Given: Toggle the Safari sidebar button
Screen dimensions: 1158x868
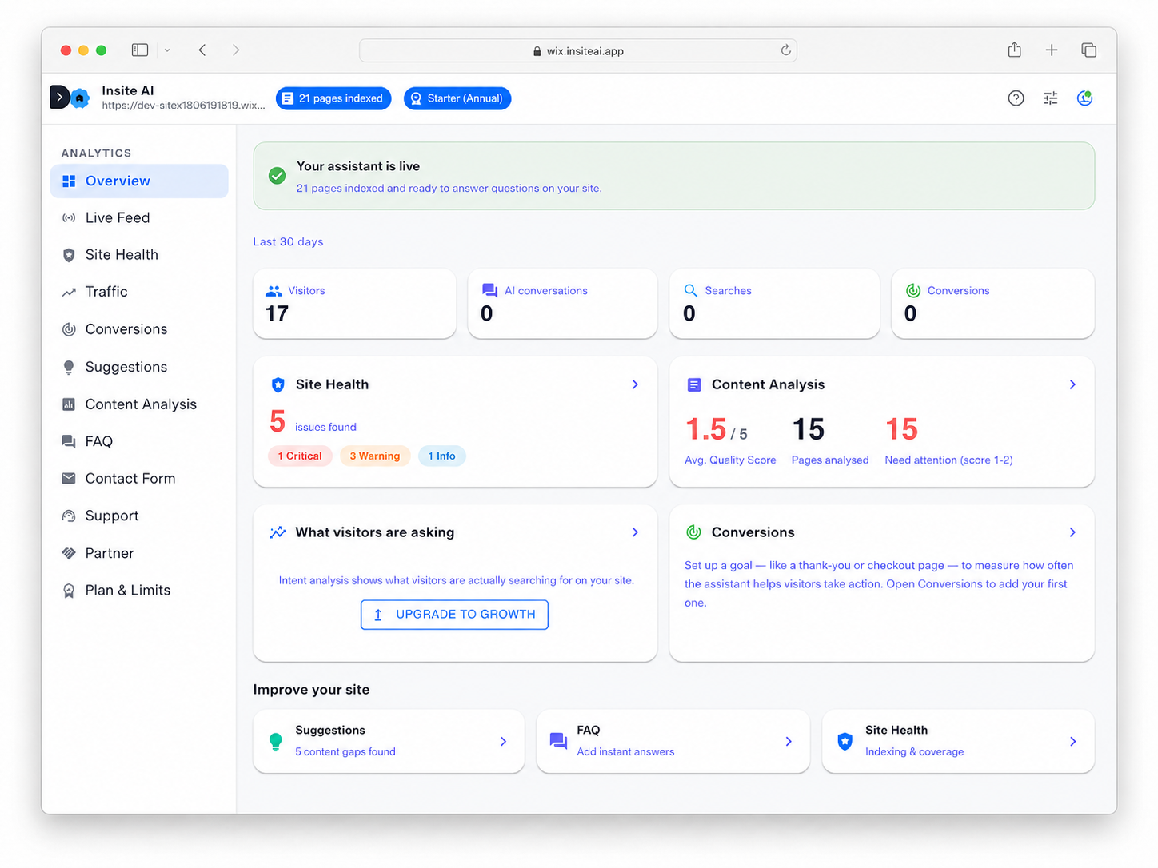Looking at the screenshot, I should click(140, 50).
